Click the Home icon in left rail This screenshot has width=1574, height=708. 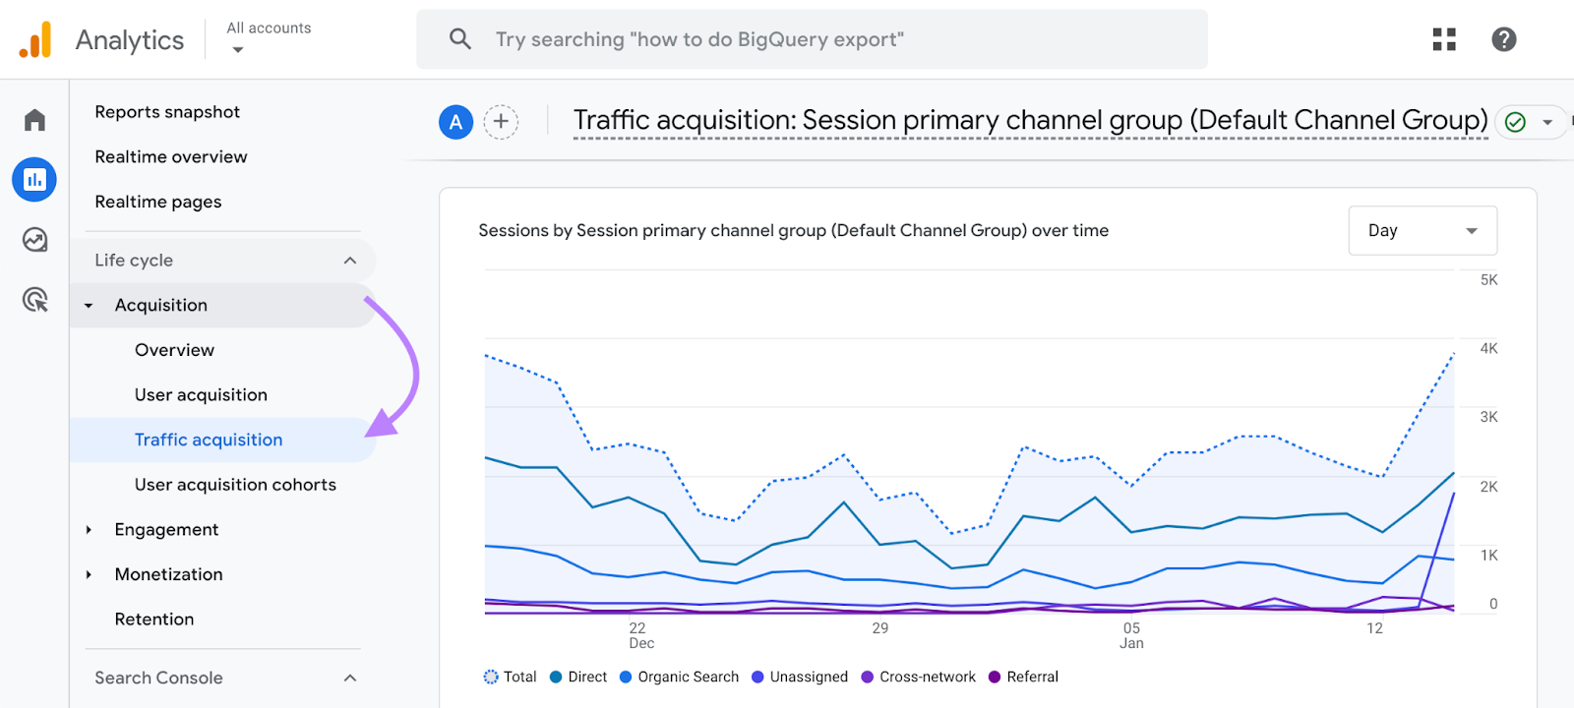[x=34, y=120]
